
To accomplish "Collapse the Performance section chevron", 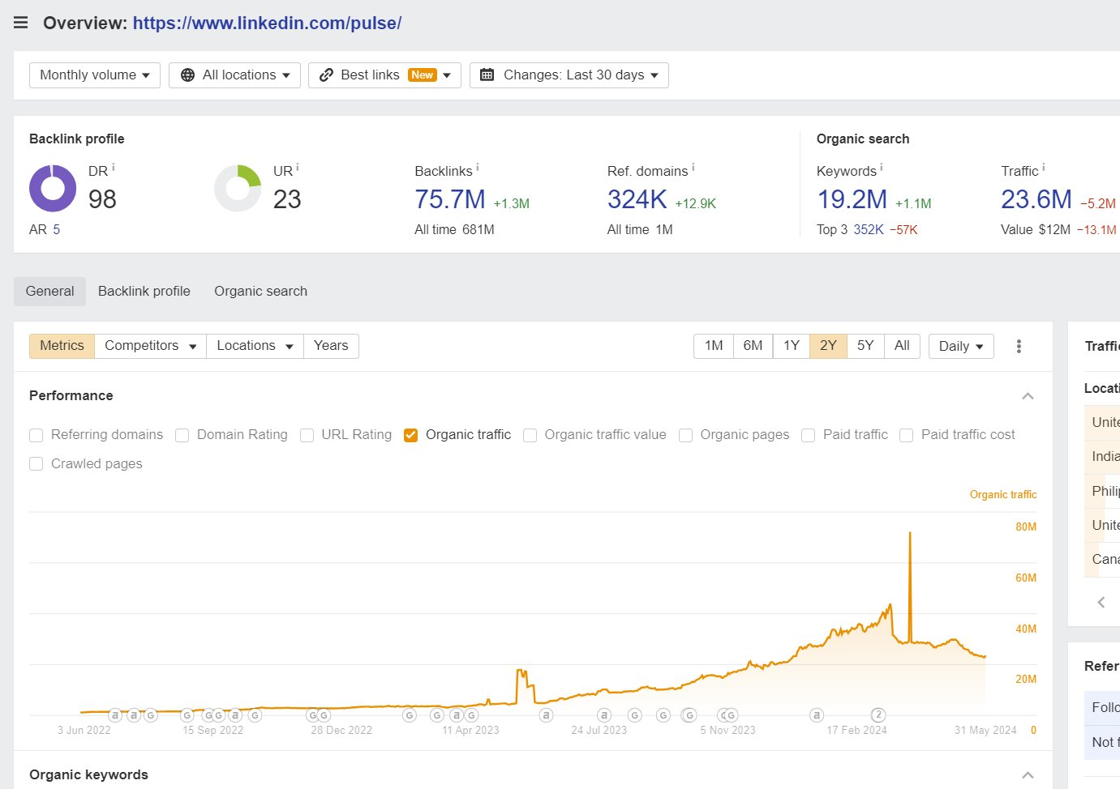I will point(1028,396).
